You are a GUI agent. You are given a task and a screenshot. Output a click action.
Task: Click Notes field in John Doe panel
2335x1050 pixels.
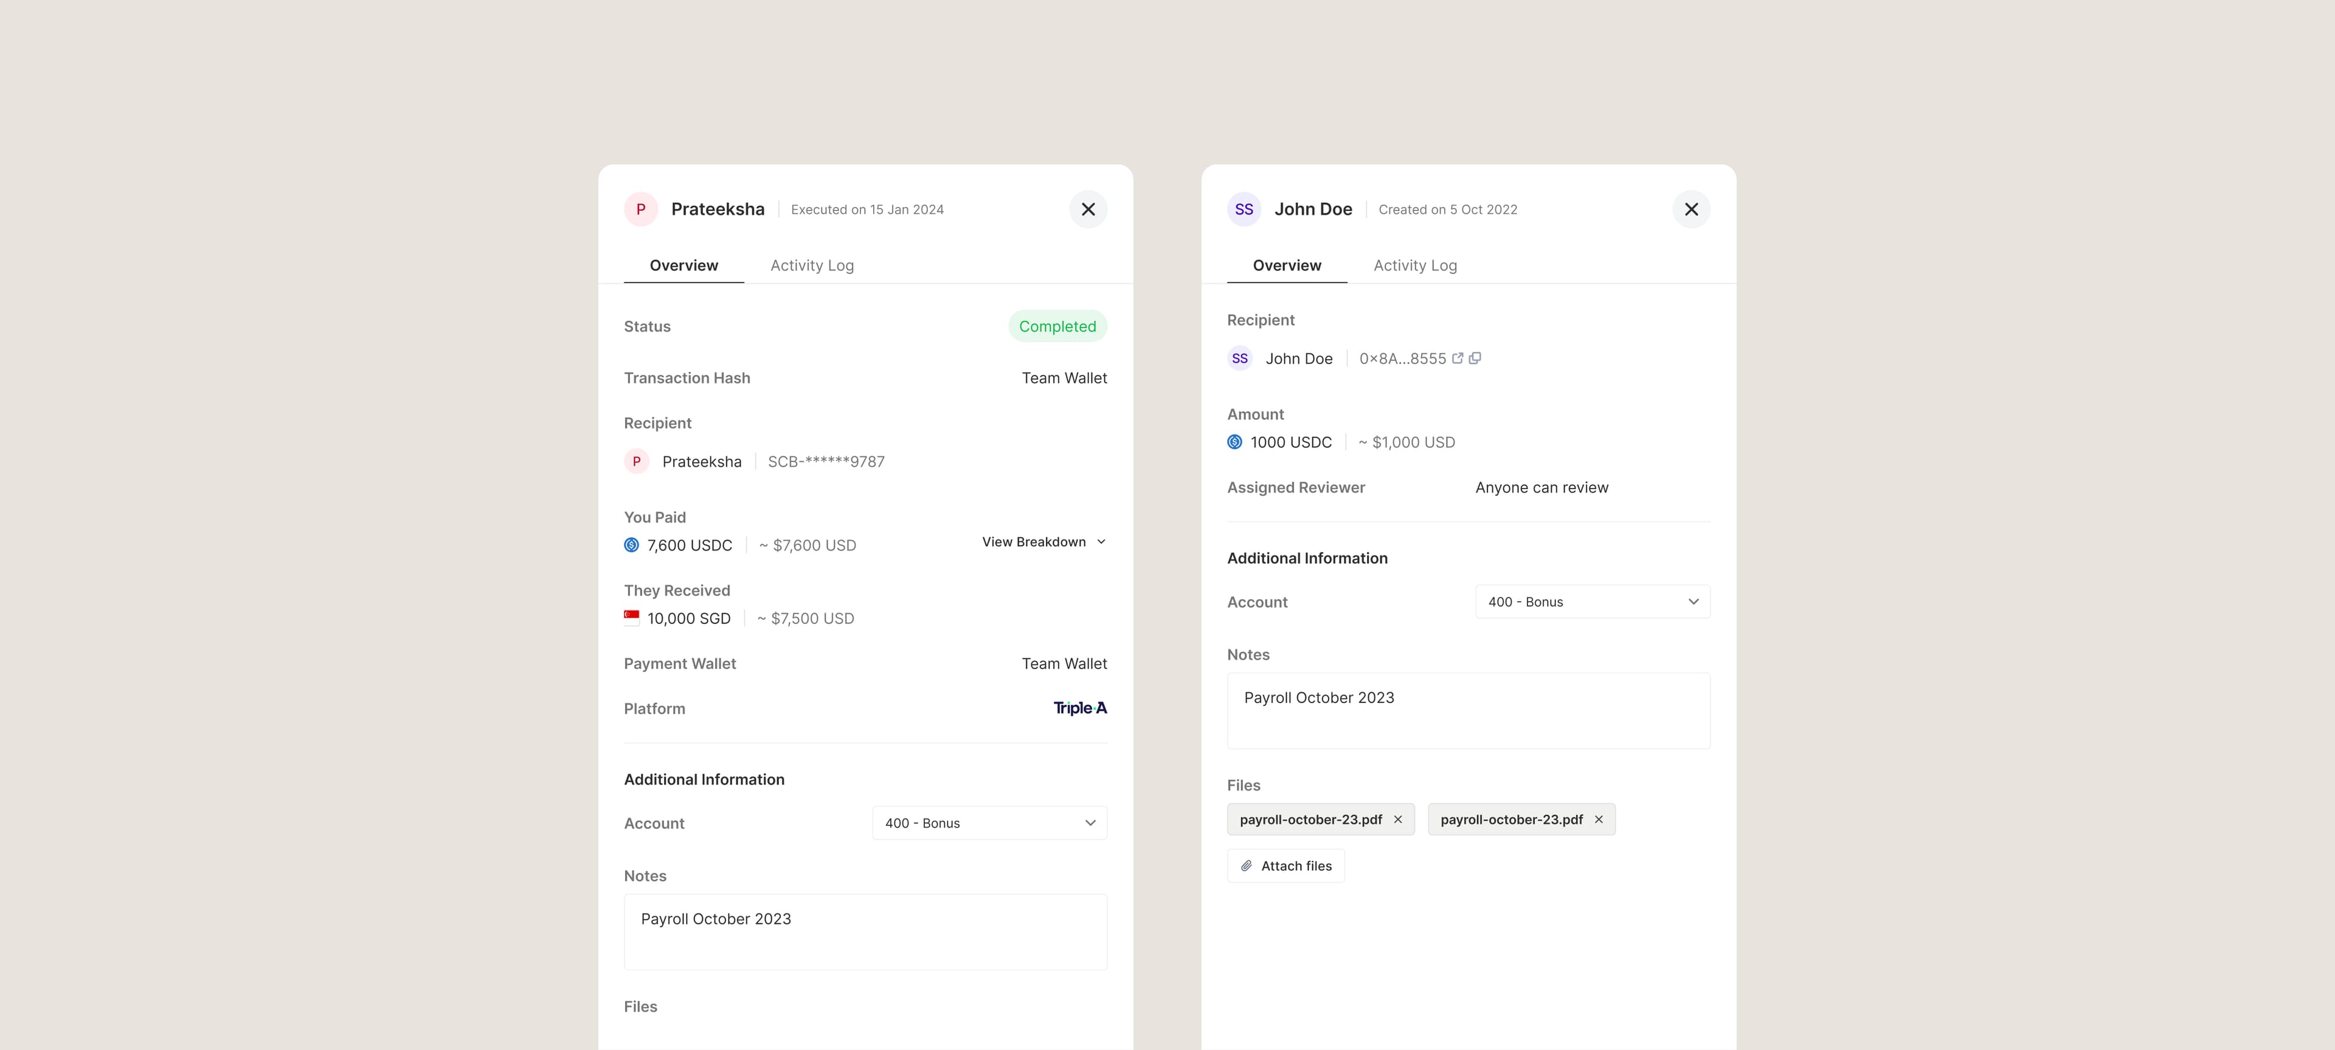[x=1468, y=711]
